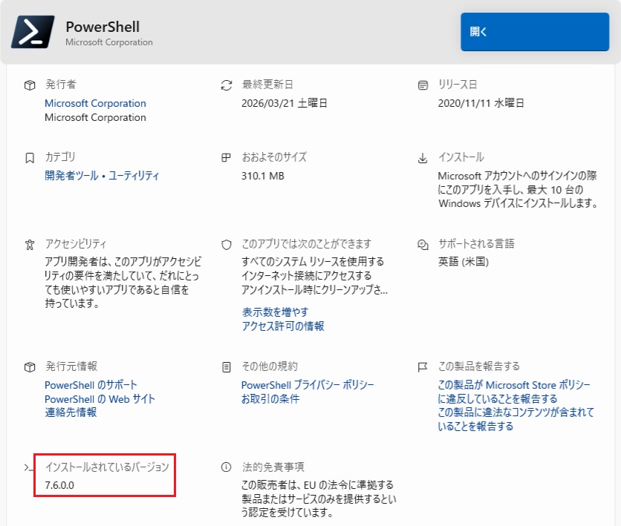Click the 発行者 box icon

(x=30, y=85)
